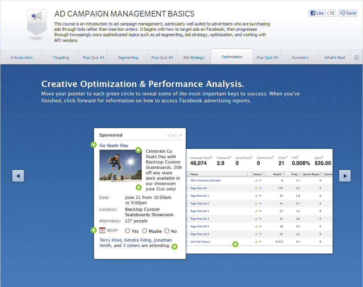Open status dropdown for Page Post Ad 6

pos(260,234)
